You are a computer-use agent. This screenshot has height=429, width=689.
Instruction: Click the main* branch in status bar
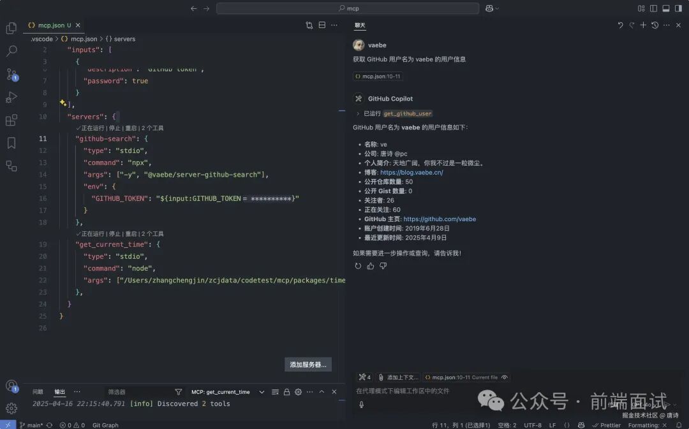click(31, 425)
